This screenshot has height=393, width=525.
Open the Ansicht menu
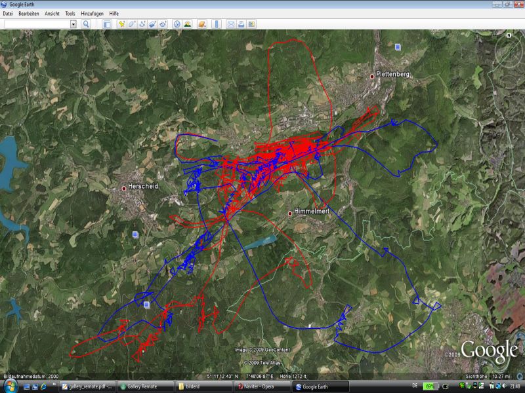tap(52, 13)
